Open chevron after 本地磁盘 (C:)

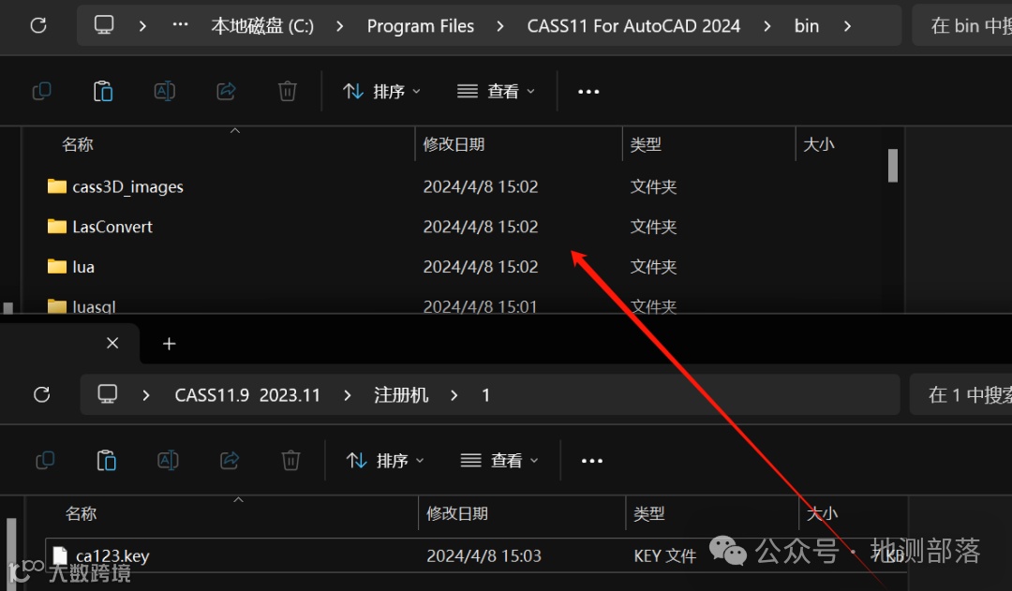pos(339,26)
